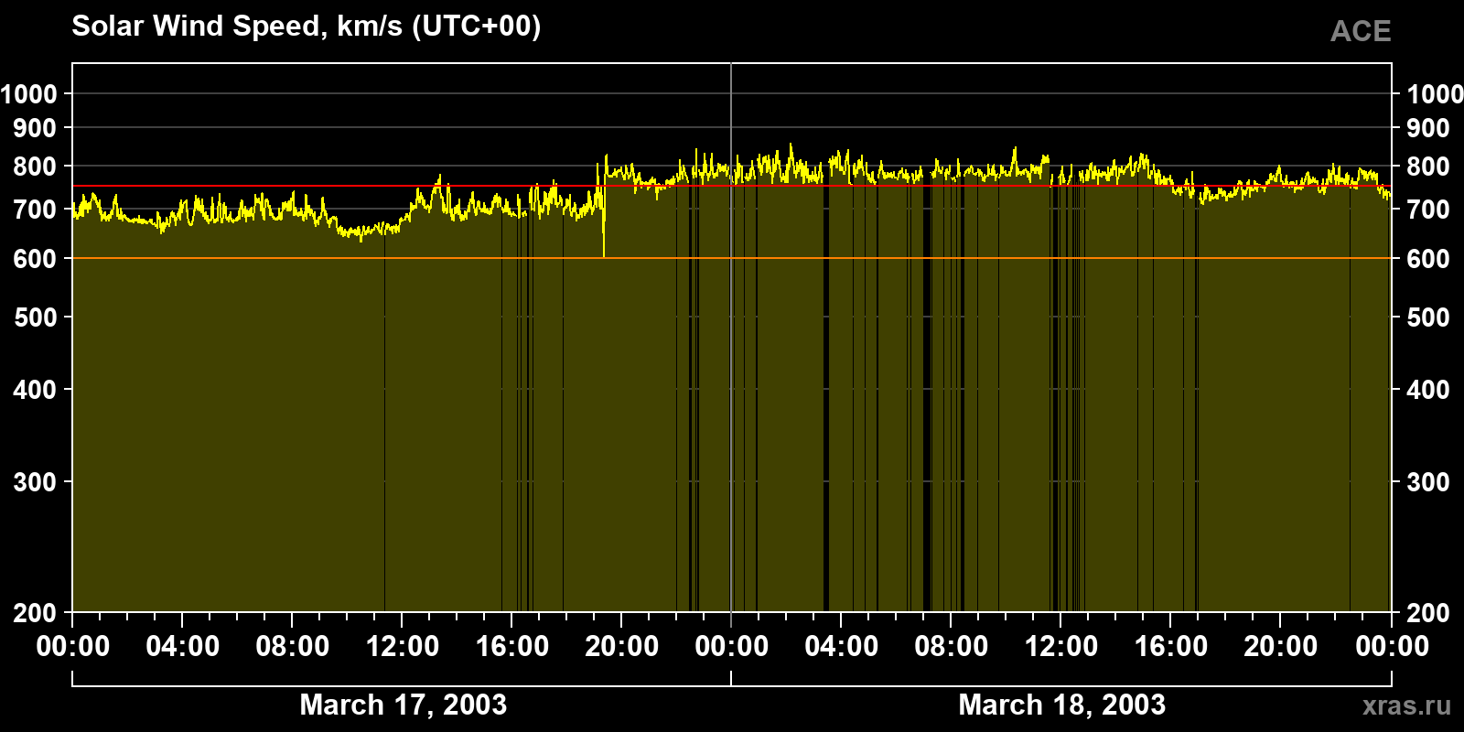Pick the 04:00 time label under March 18
This screenshot has width=1464, height=732.
[x=842, y=646]
